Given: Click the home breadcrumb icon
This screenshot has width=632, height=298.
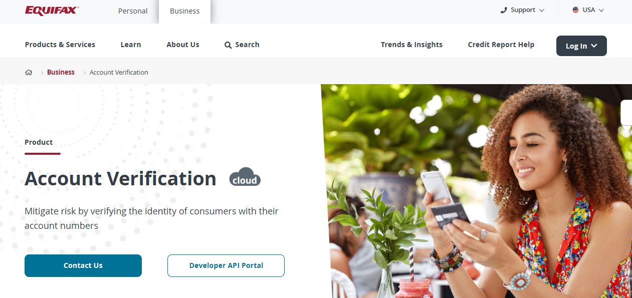Looking at the screenshot, I should pos(29,72).
